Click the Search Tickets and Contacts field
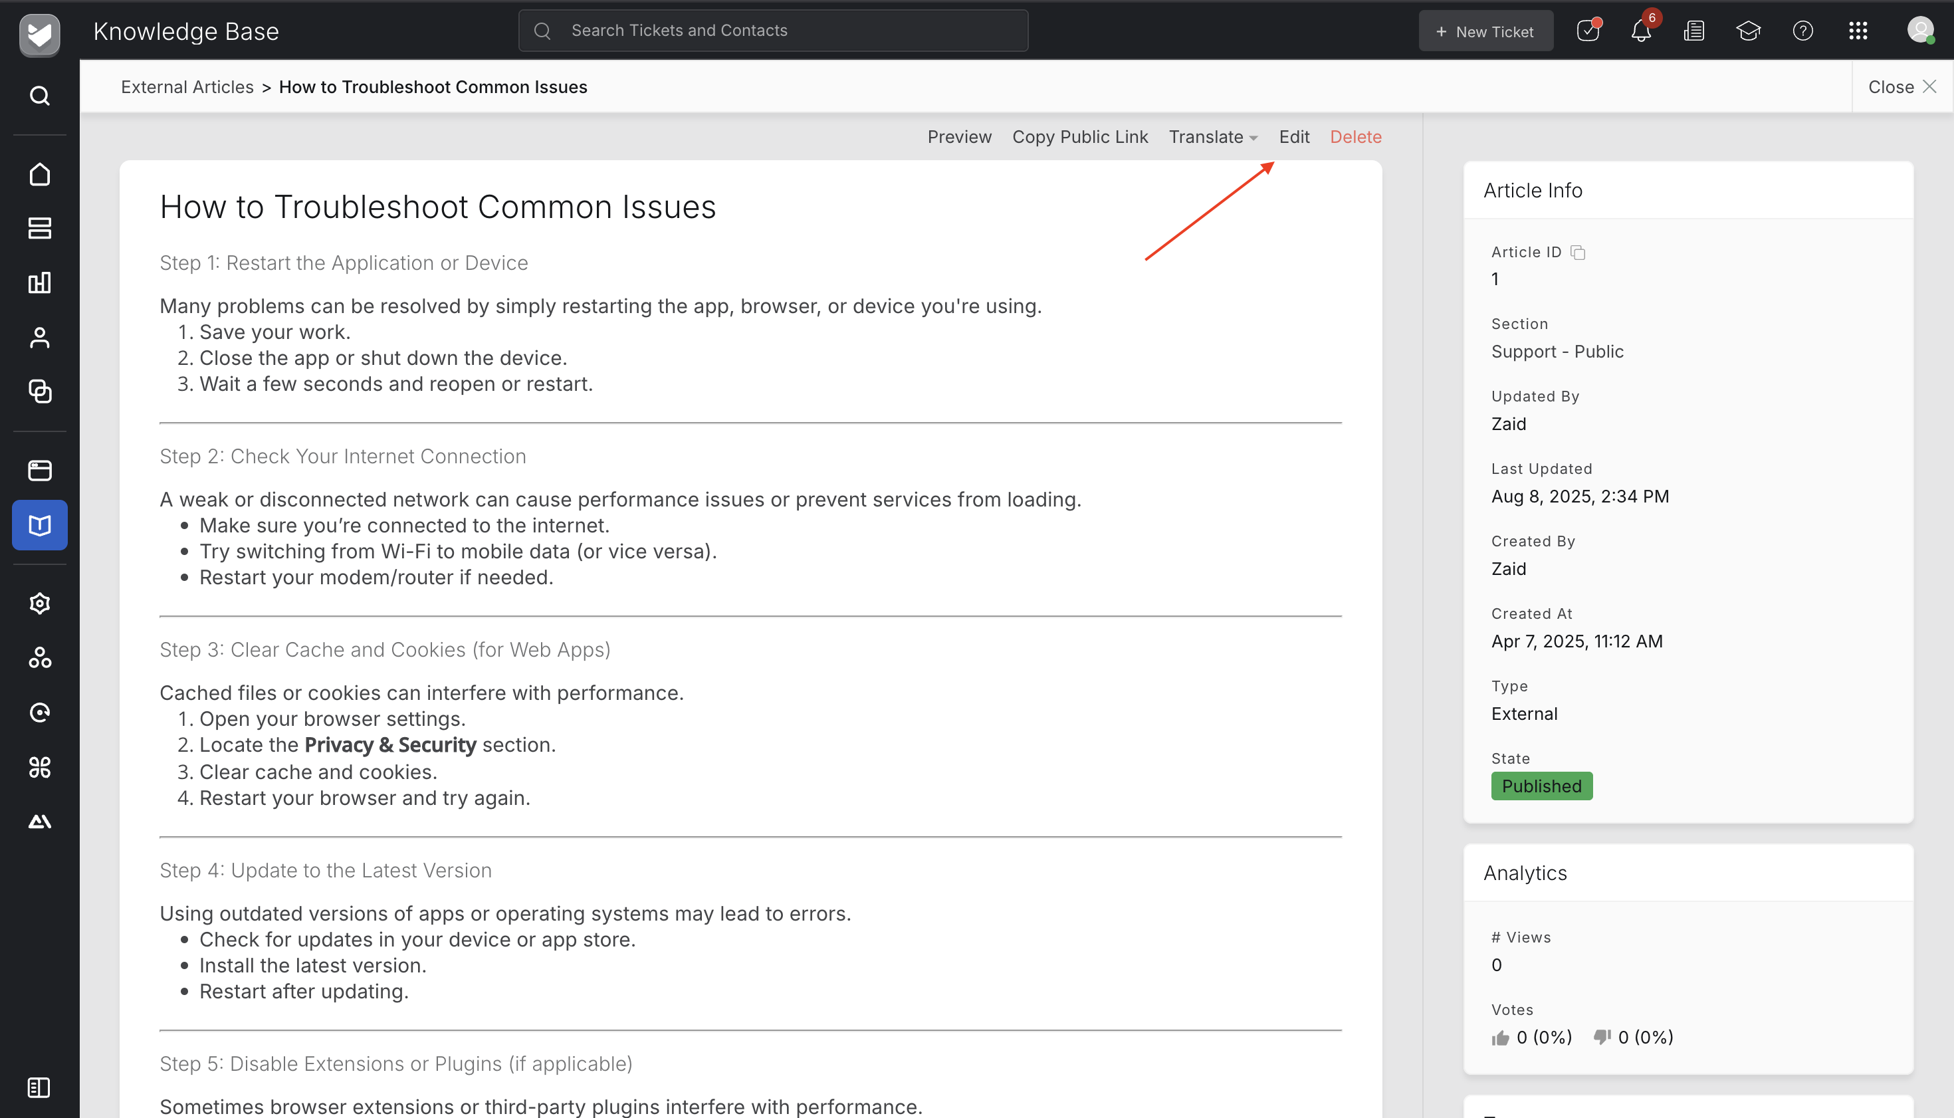This screenshot has height=1118, width=1954. pyautogui.click(x=772, y=31)
